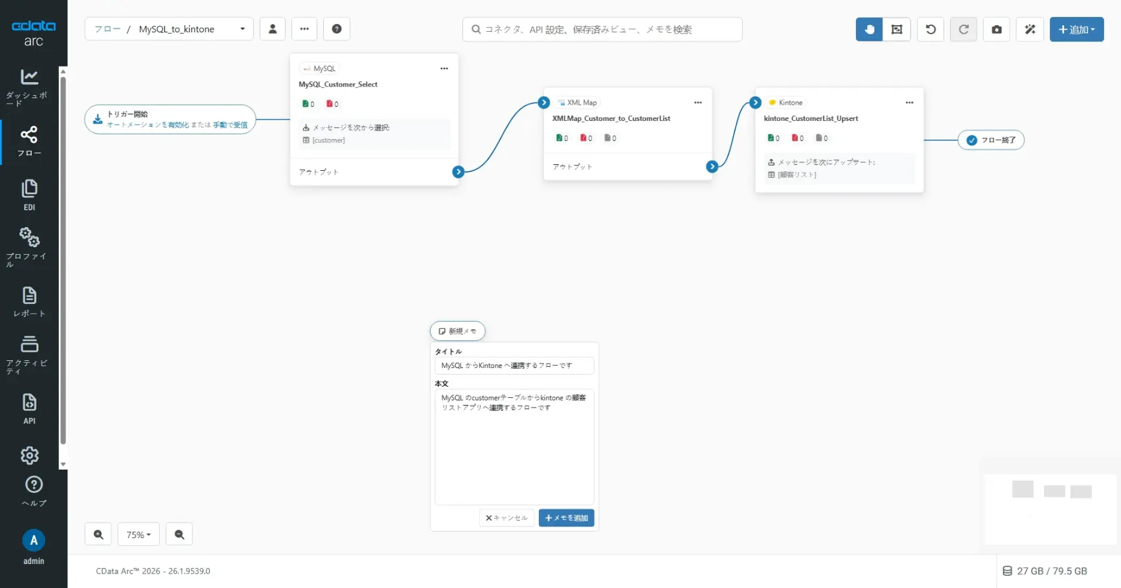The height and width of the screenshot is (588, 1121).
Task: Click the admin user avatar
Action: 34,540
